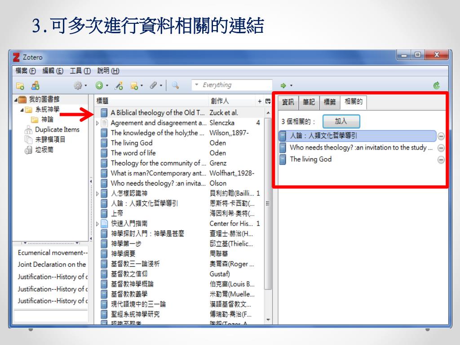The image size is (460, 345).
Task: Remove related item The living God
Action: point(441,160)
